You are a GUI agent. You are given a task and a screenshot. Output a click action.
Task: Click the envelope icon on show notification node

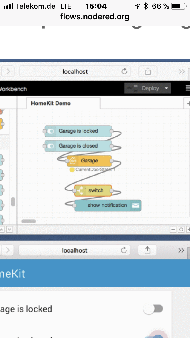(136, 205)
